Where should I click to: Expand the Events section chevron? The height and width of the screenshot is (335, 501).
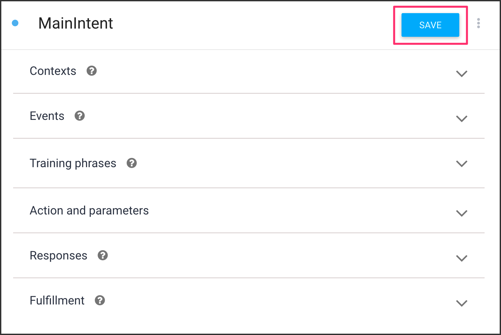[462, 119]
